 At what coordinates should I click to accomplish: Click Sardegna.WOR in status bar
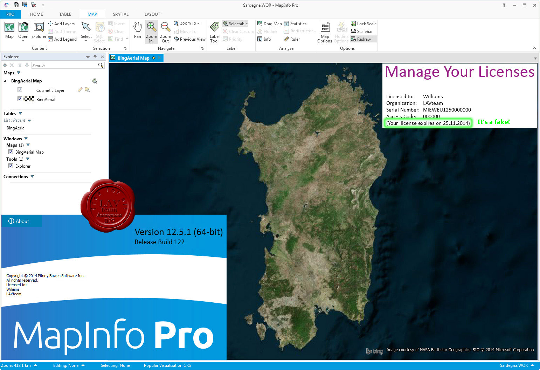pos(517,365)
